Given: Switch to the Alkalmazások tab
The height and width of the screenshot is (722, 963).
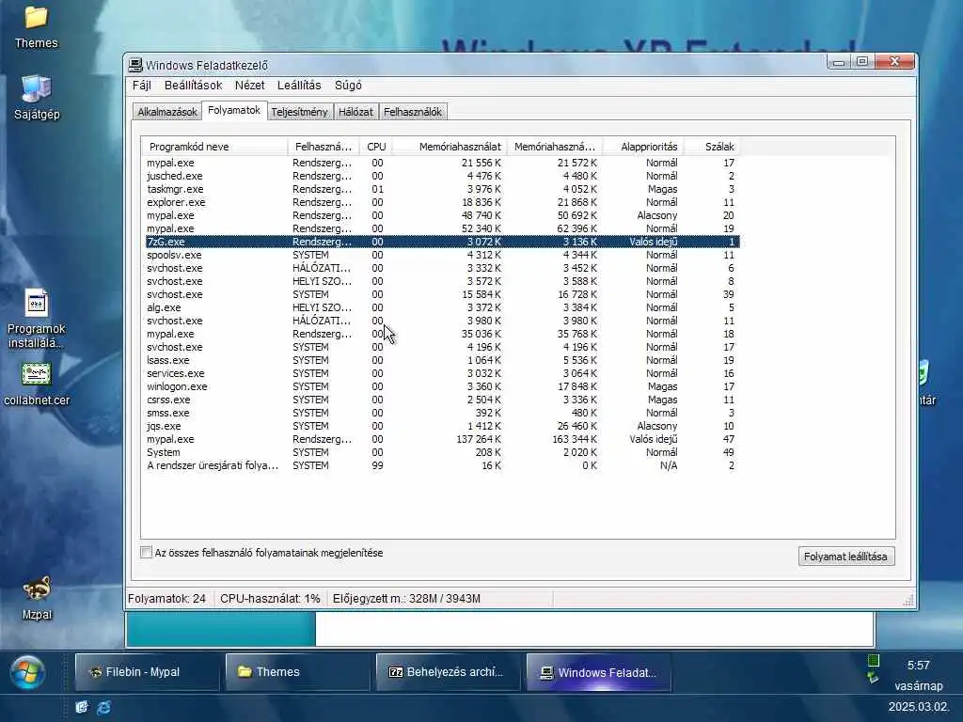Looking at the screenshot, I should pyautogui.click(x=167, y=112).
